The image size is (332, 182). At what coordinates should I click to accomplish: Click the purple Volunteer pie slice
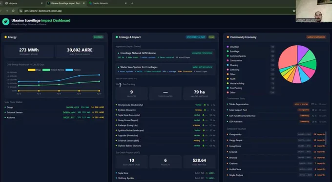[302, 53]
